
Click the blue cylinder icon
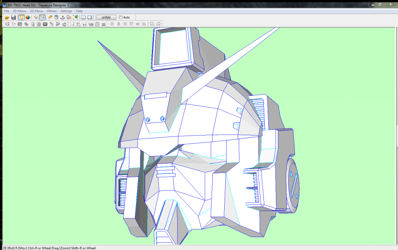pos(56,17)
